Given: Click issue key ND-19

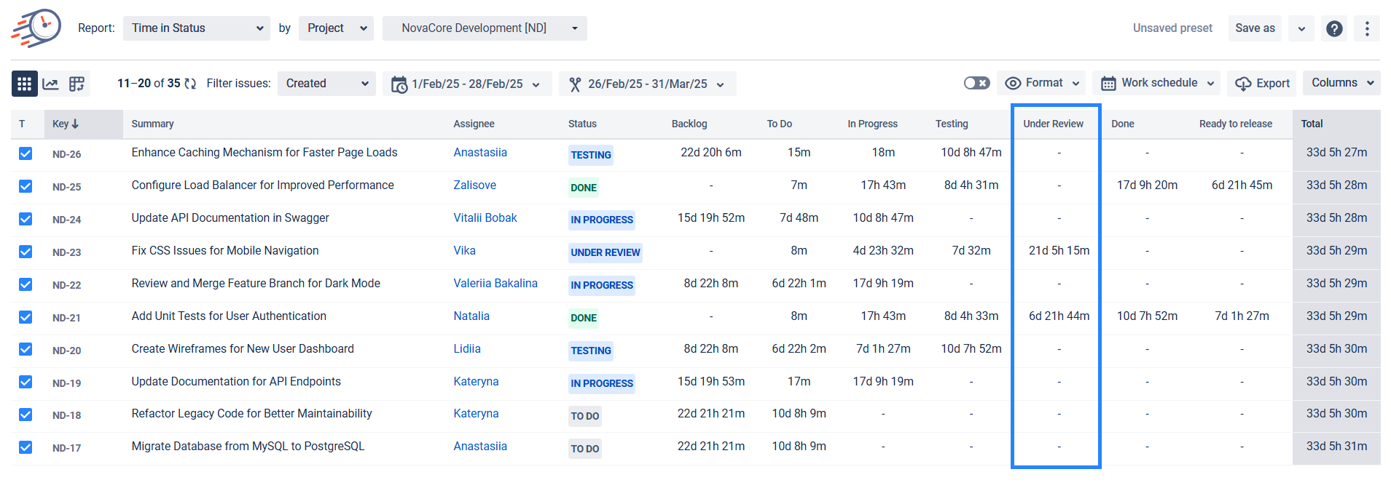Looking at the screenshot, I should (x=67, y=383).
